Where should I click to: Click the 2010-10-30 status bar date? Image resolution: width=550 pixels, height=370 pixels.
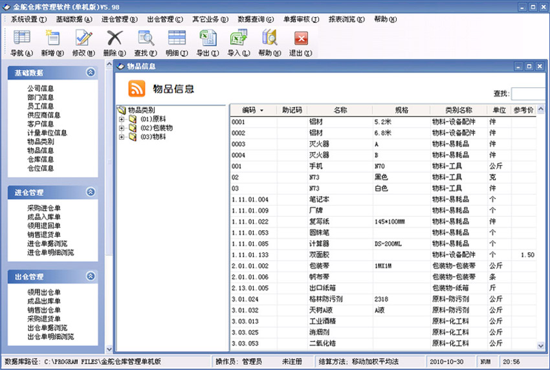[446, 362]
